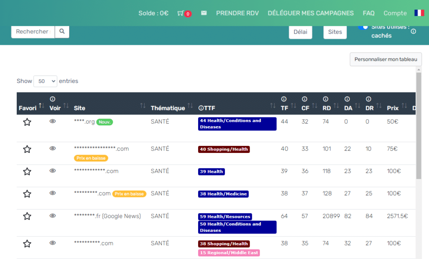429x259 pixels.
Task: Favorite the ****.org site with star
Action: (27, 122)
